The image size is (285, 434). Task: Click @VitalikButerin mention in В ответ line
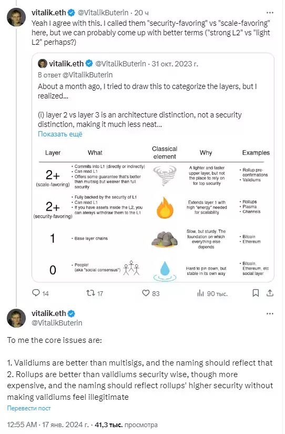[88, 75]
